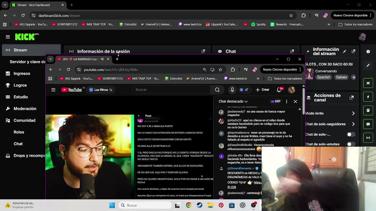This screenshot has width=376, height=211.
Task: Open Chat destacado dropdown
Action: [x=233, y=101]
